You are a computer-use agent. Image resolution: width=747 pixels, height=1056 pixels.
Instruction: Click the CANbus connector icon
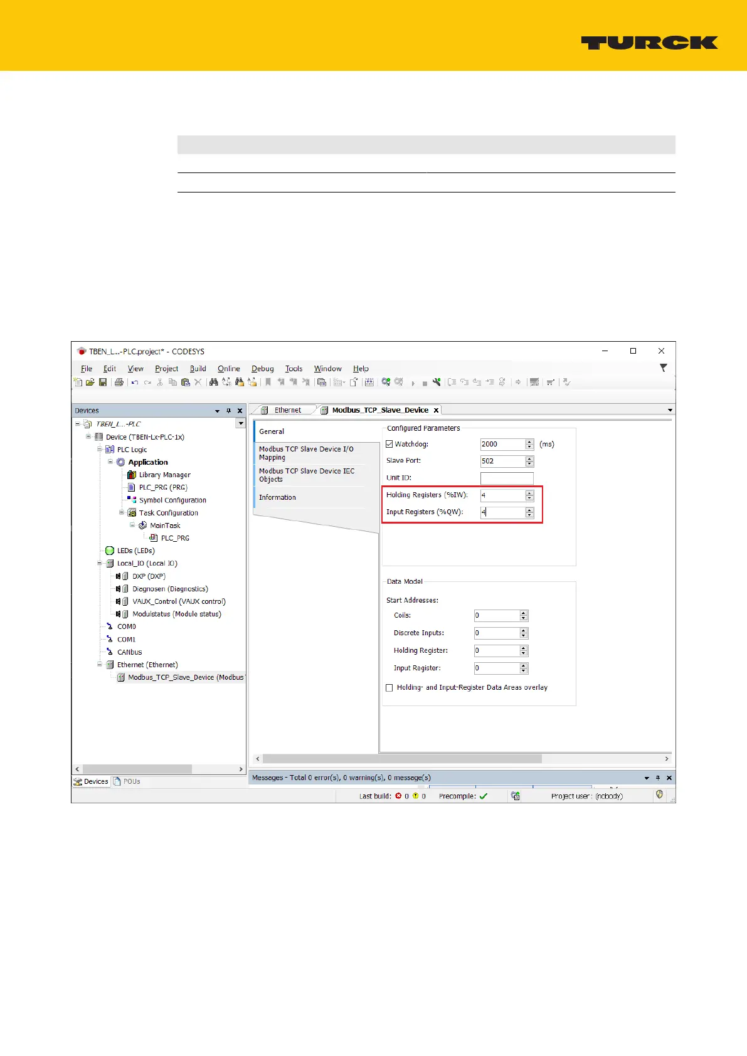pos(110,652)
